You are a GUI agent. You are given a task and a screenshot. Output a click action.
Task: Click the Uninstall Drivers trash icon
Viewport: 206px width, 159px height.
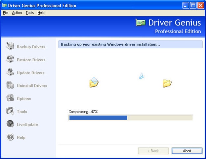pyautogui.click(x=10, y=85)
